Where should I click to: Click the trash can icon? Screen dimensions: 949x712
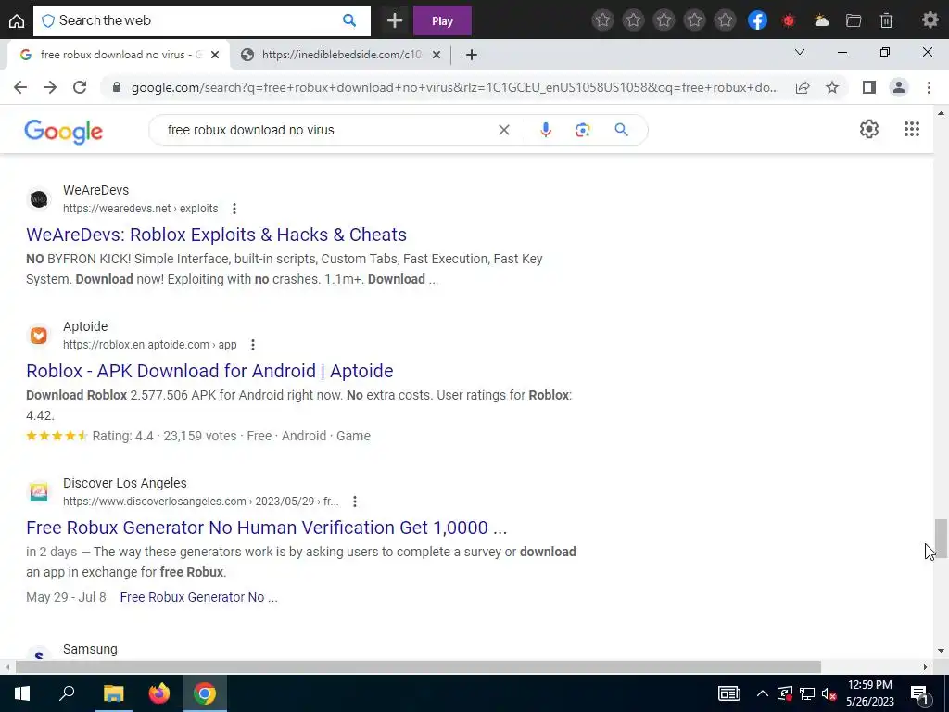[x=886, y=20]
